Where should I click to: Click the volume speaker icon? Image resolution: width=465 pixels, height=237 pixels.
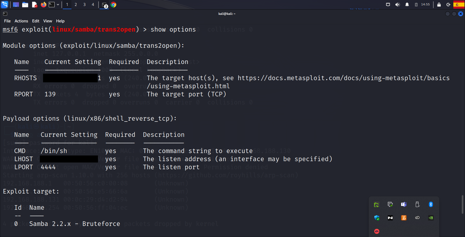pos(397,5)
